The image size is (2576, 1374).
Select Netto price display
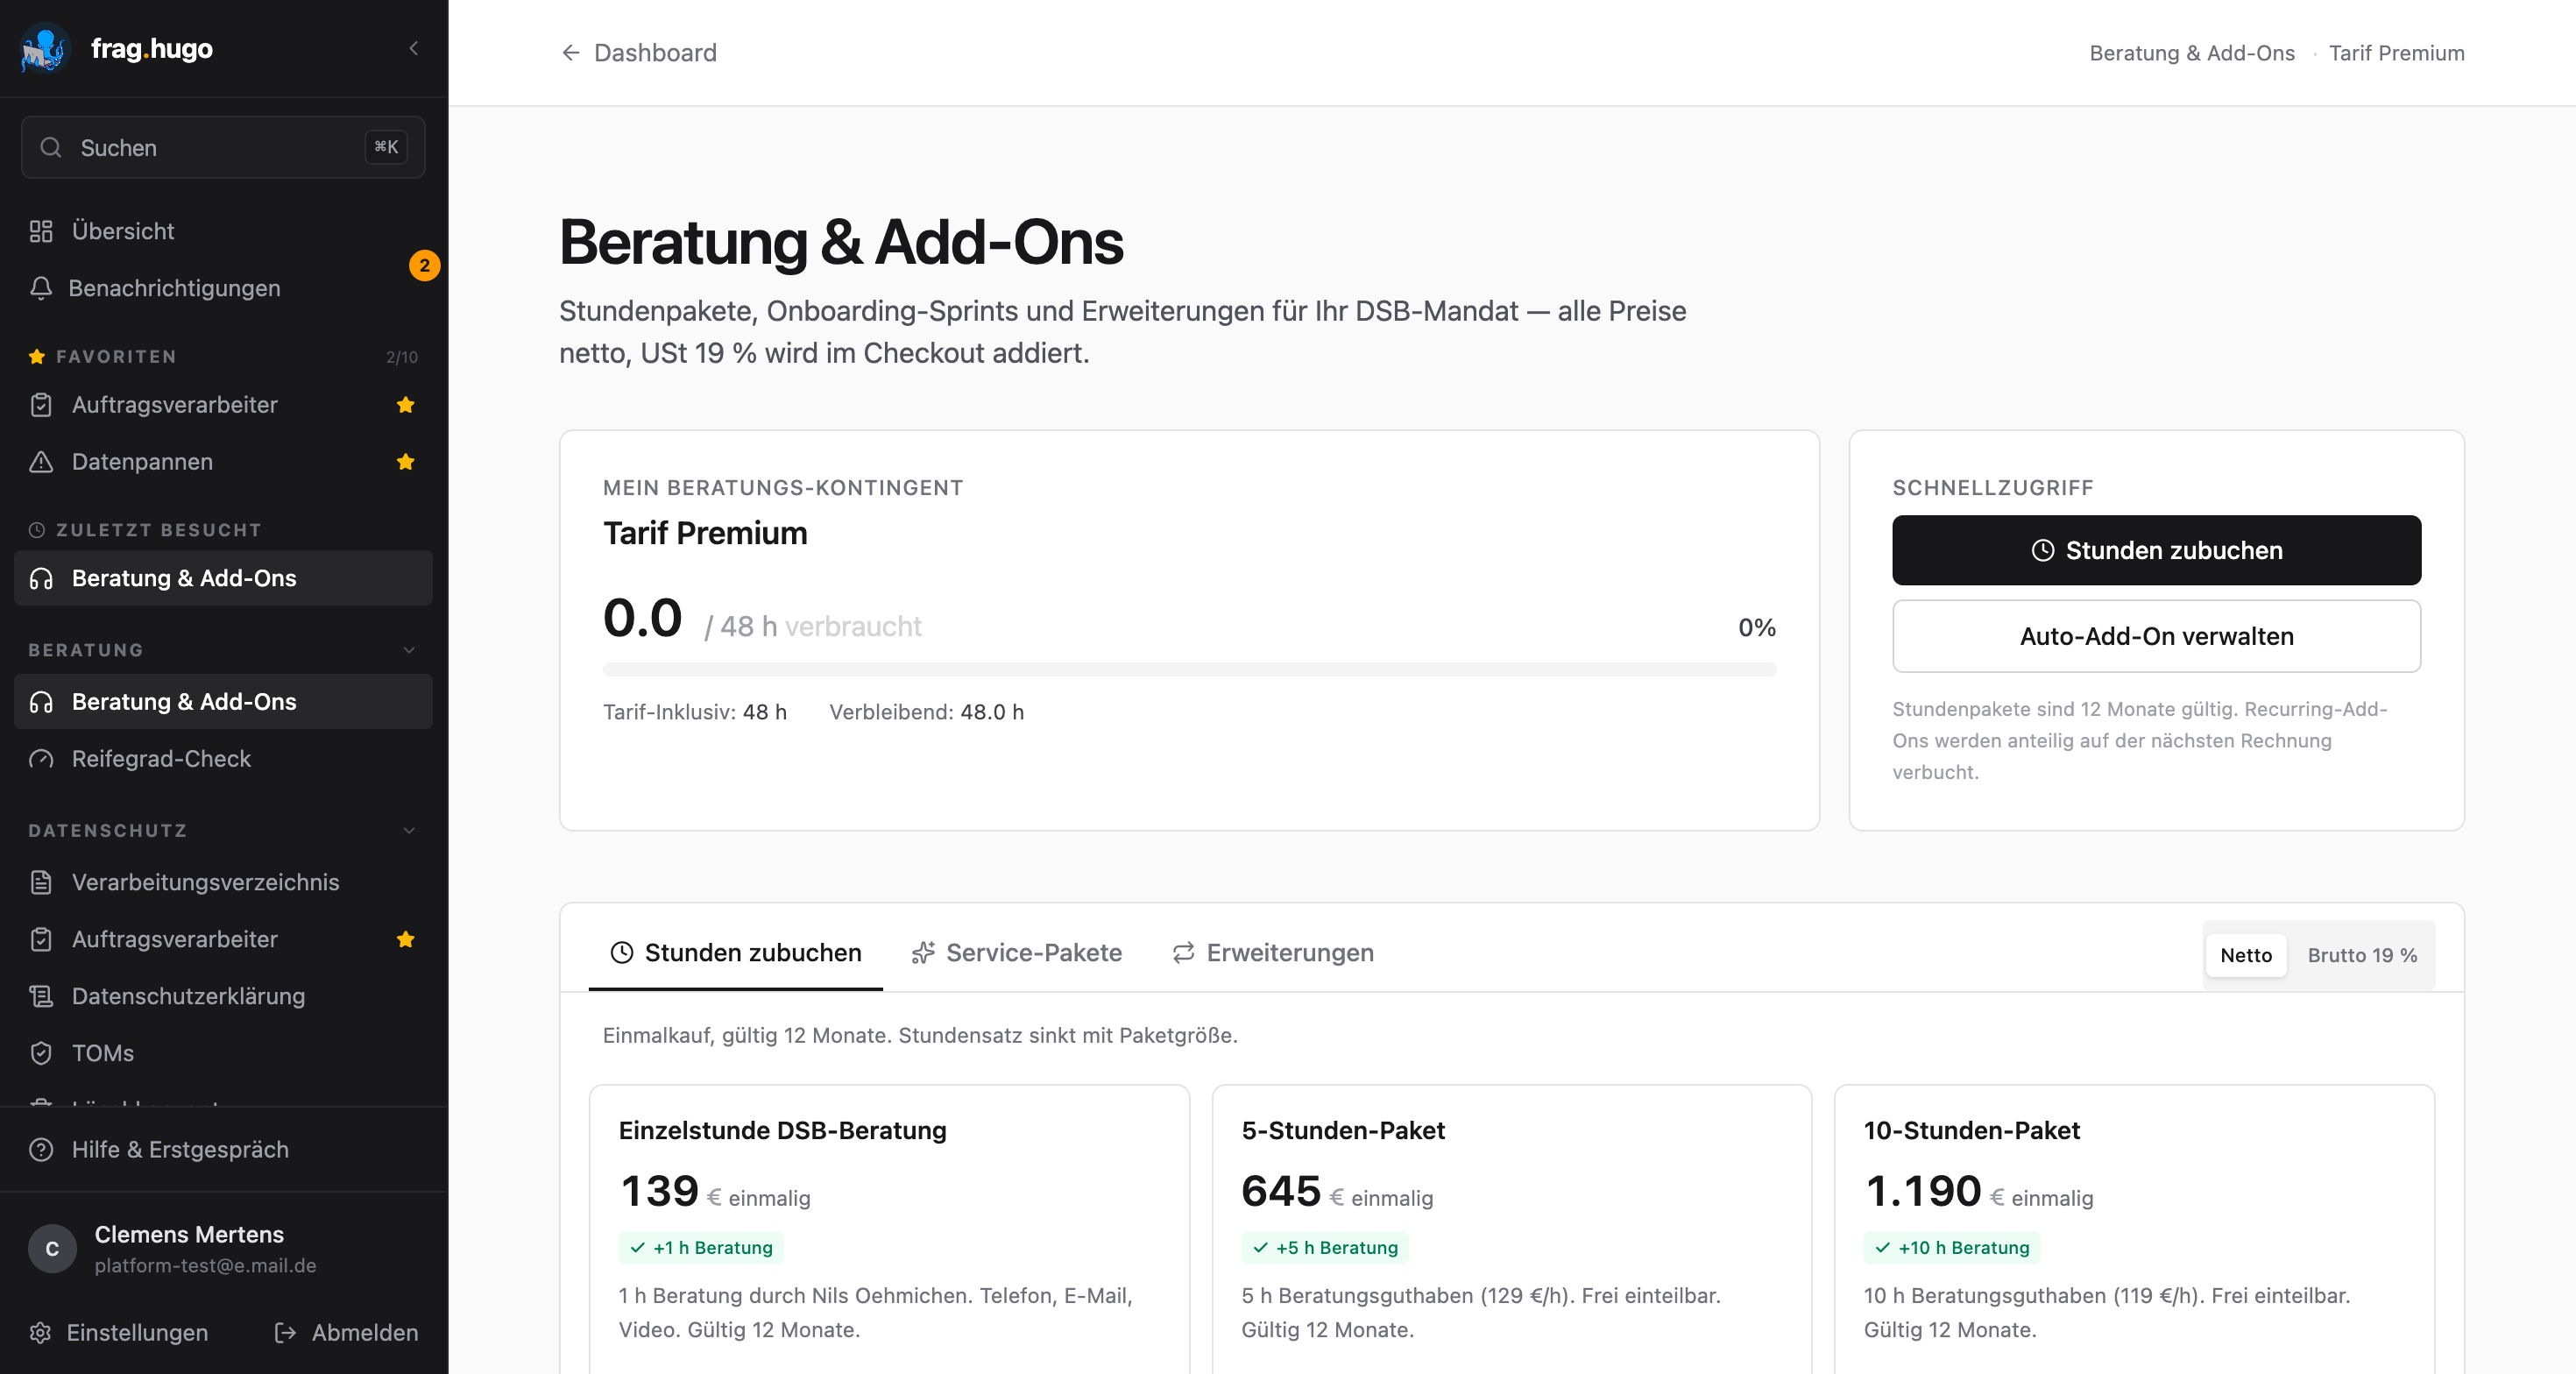tap(2245, 956)
